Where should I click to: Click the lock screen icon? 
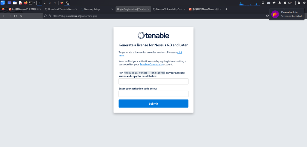(299, 3)
